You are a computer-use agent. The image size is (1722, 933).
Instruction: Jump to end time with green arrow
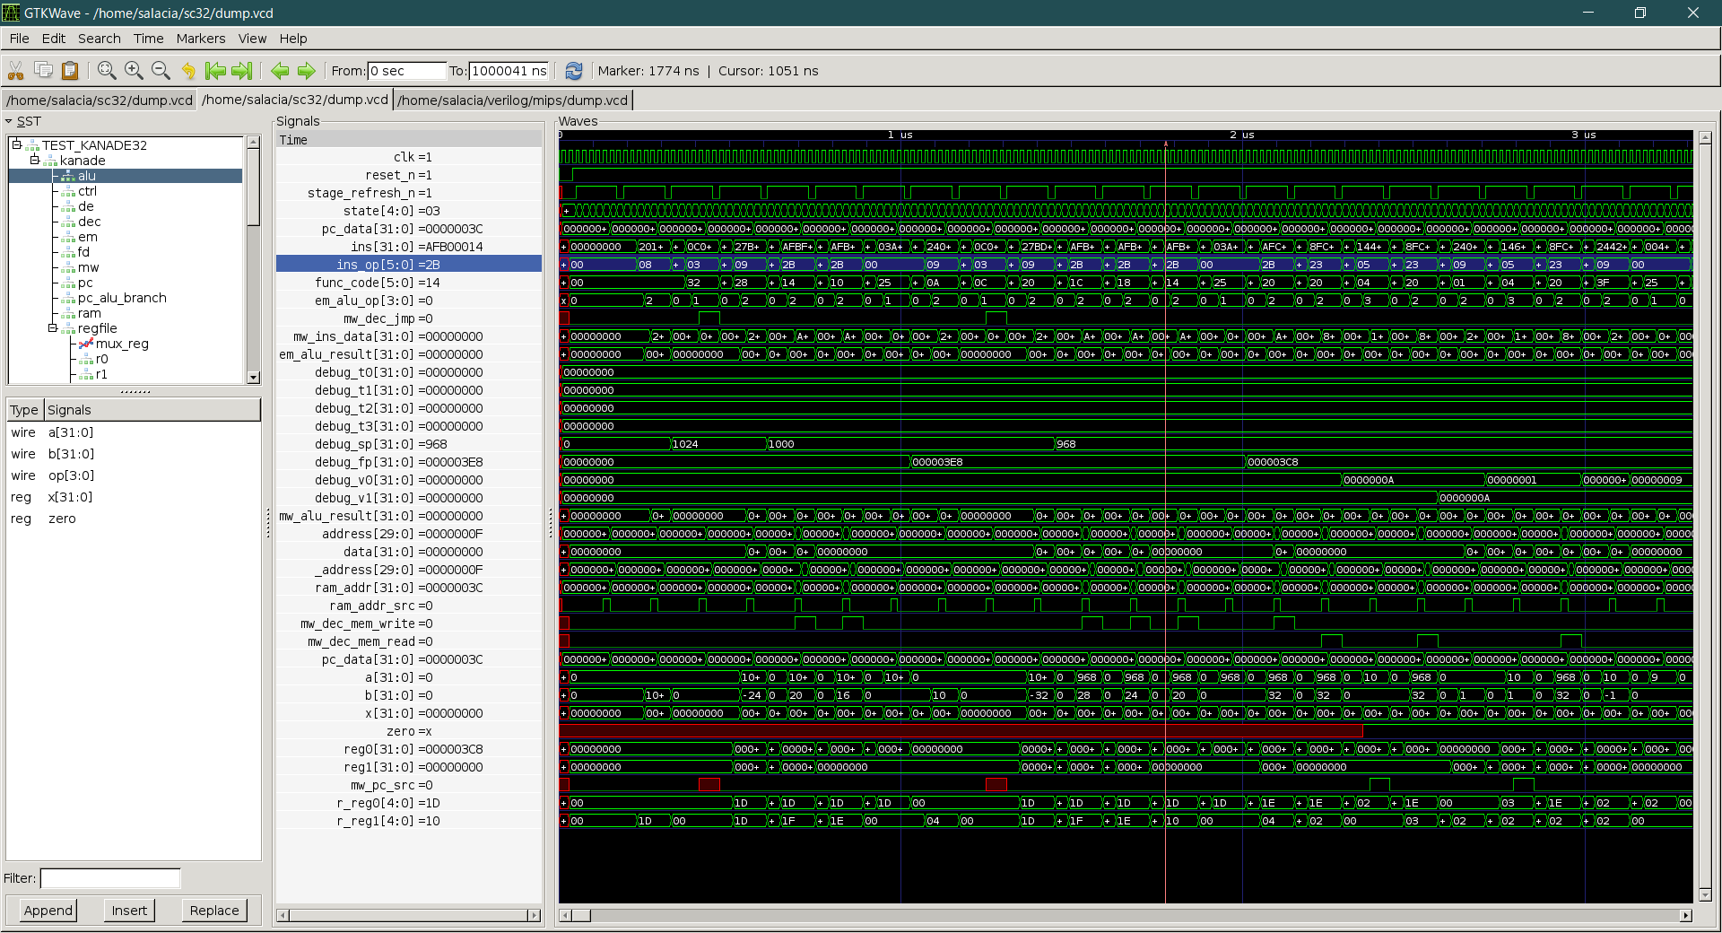coord(242,71)
